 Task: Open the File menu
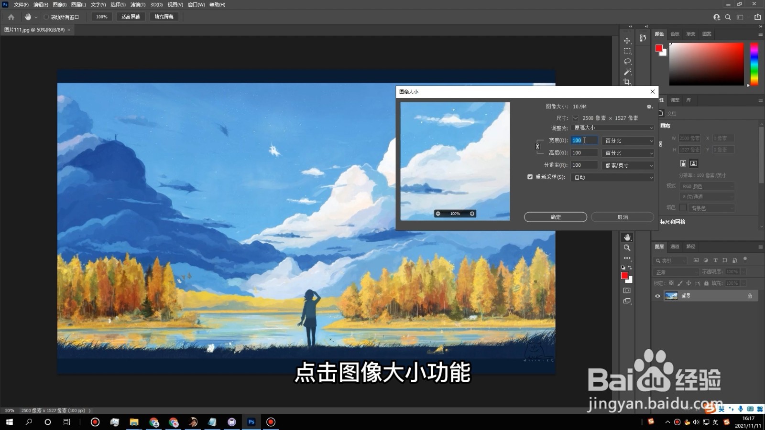coord(21,4)
